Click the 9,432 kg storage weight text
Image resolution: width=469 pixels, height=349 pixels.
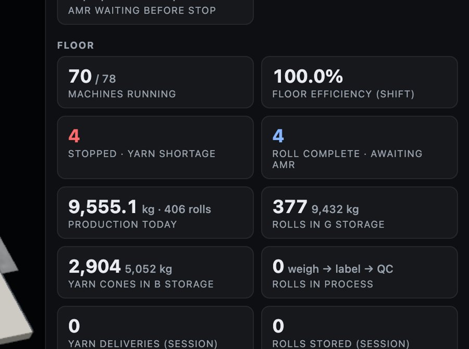click(x=335, y=209)
